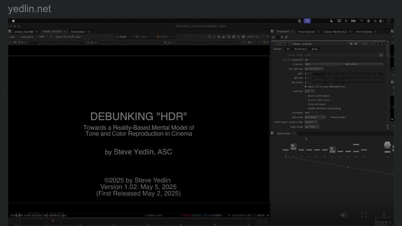Image resolution: width=402 pixels, height=226 pixels.
Task: Open the Expect Rec2100 Input process dropdown
Action: 69,37
